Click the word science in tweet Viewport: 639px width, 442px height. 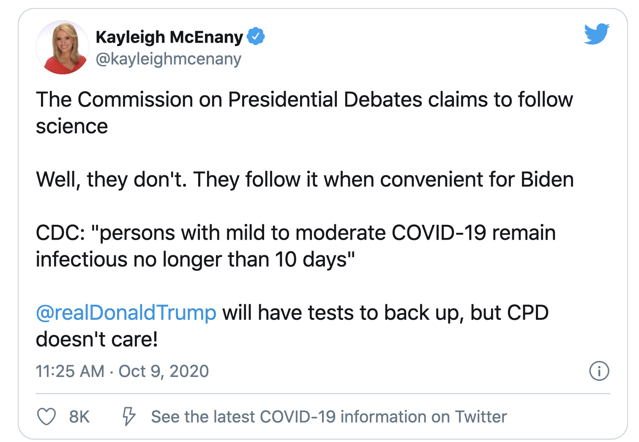(x=72, y=127)
